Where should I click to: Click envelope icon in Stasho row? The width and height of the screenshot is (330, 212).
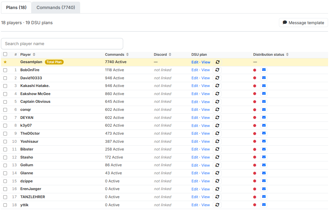click(x=264, y=157)
